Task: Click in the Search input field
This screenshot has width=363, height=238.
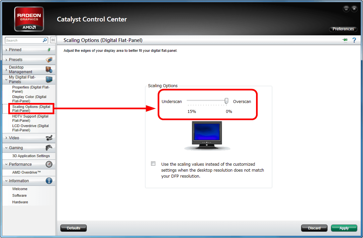Action: [24, 40]
